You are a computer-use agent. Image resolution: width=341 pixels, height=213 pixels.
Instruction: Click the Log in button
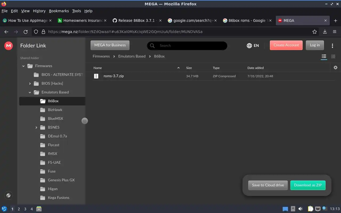click(315, 45)
